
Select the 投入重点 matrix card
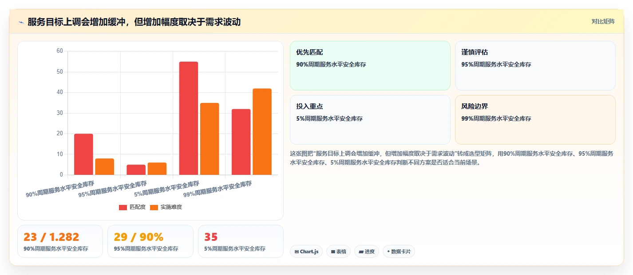[370, 120]
